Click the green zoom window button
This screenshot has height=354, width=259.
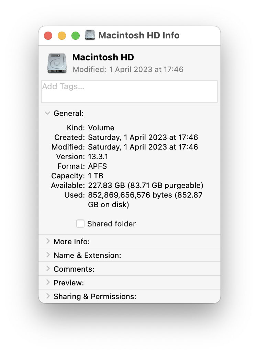click(76, 36)
